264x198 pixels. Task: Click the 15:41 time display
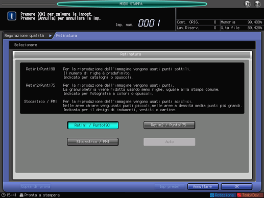pyautogui.click(x=11, y=195)
